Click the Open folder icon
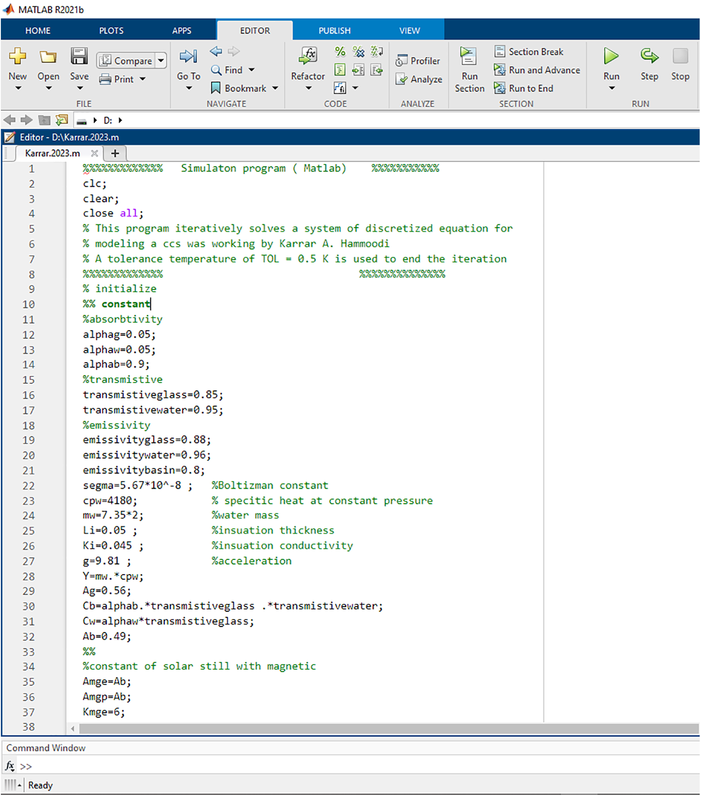 point(48,57)
